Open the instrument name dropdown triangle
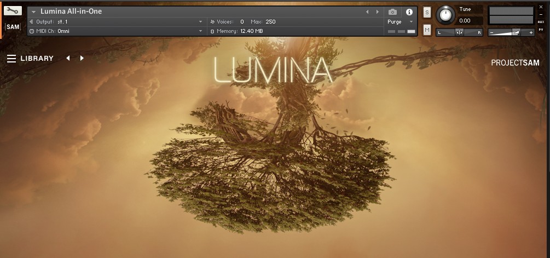550x258 pixels. (34, 12)
